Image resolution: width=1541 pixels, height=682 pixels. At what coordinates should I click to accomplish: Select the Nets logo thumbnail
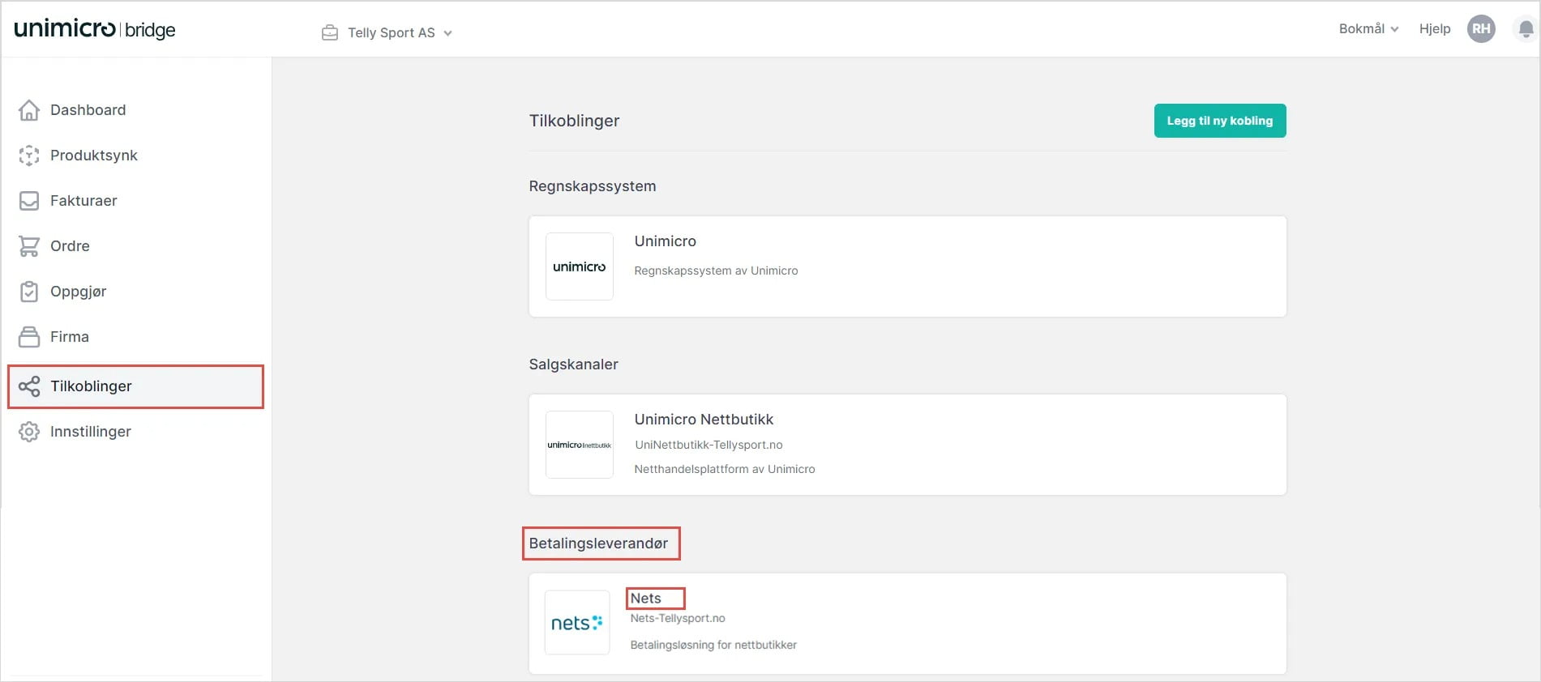pos(577,623)
